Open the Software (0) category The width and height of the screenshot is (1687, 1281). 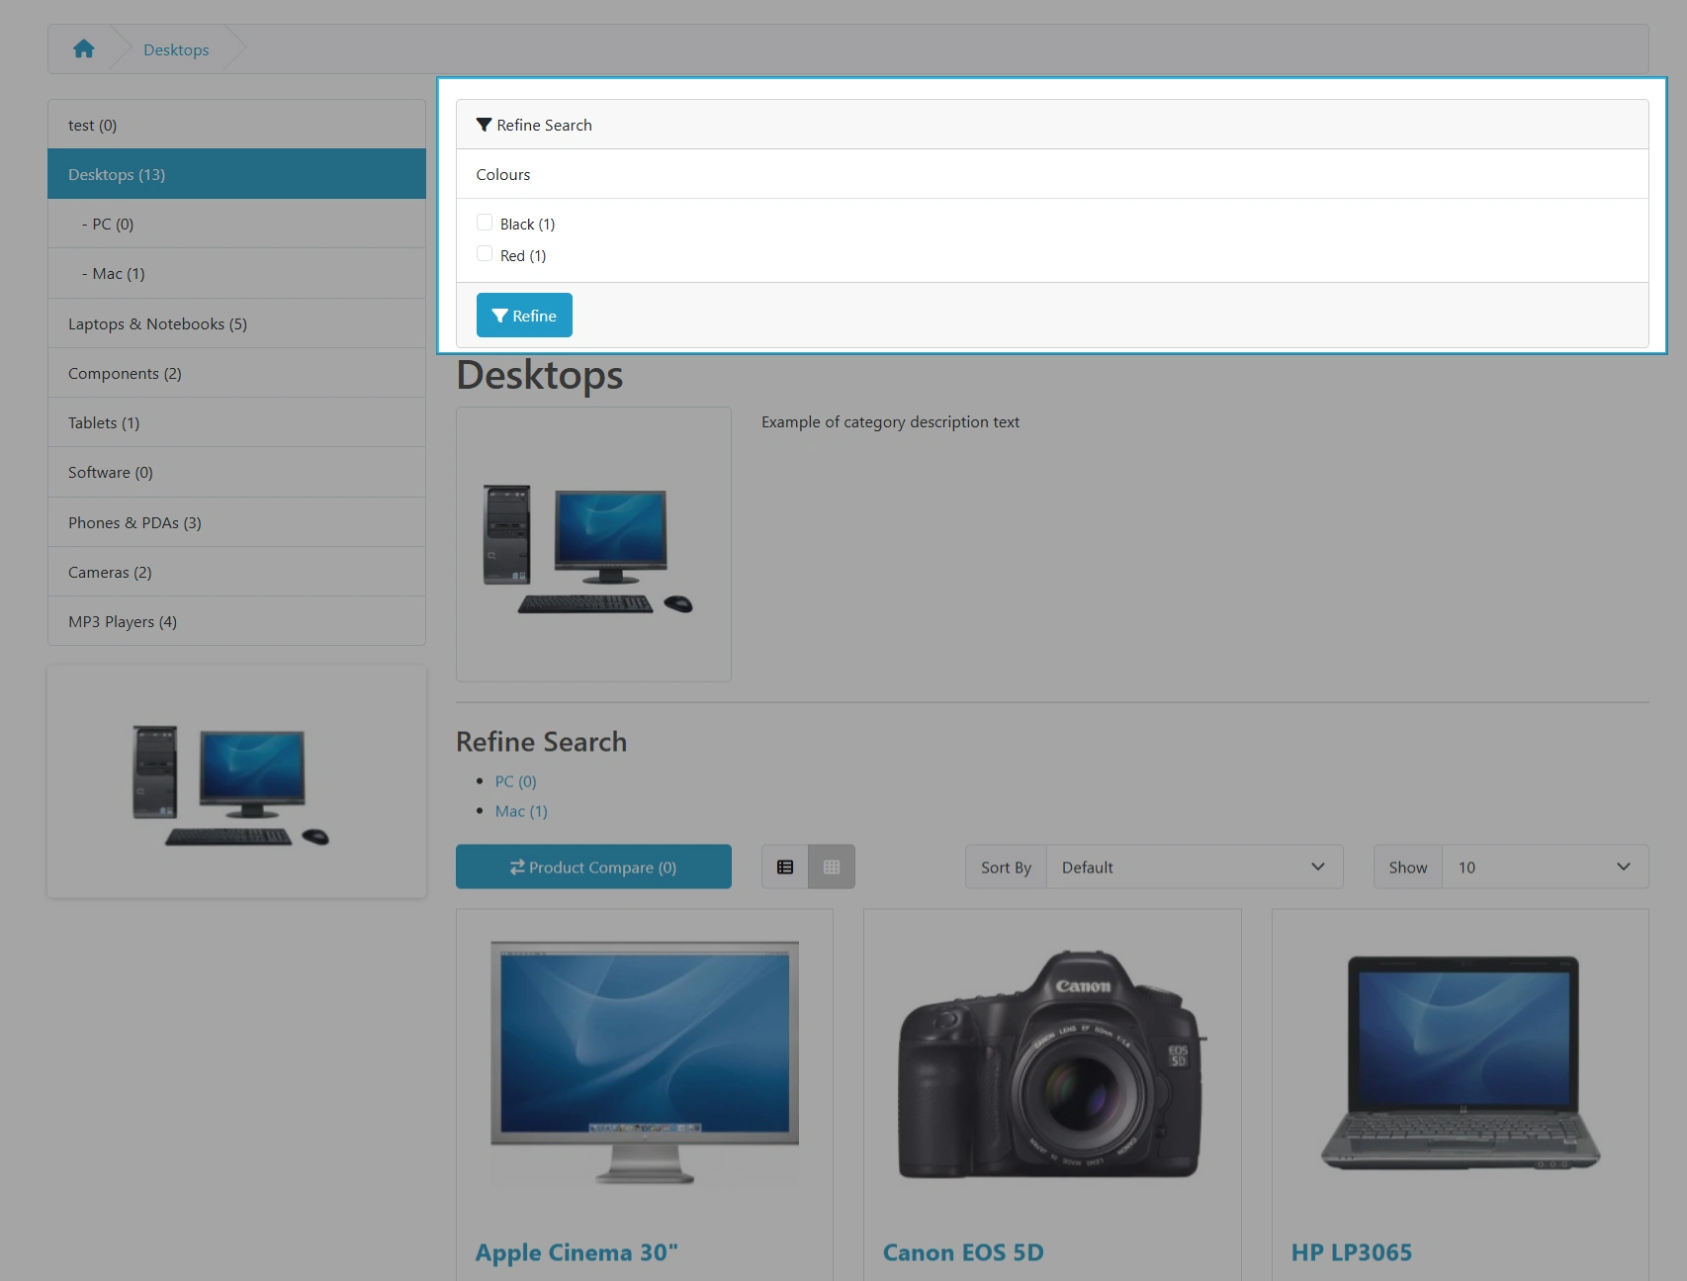tap(236, 472)
